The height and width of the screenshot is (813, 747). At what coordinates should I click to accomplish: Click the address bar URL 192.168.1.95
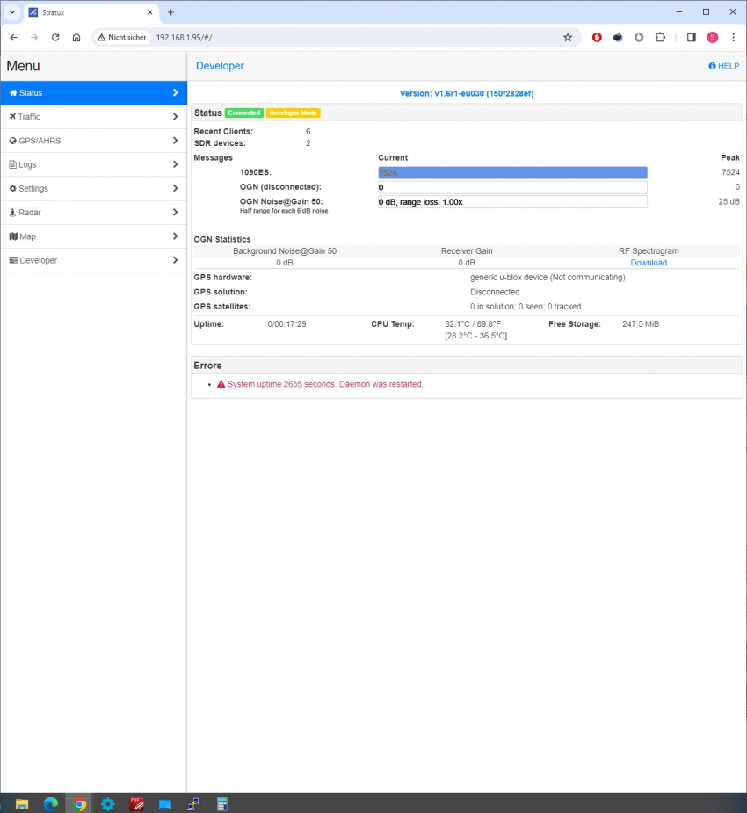(x=184, y=37)
